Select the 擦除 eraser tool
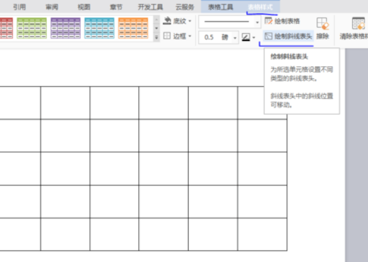Viewport: 368px width, 262px height. click(323, 28)
